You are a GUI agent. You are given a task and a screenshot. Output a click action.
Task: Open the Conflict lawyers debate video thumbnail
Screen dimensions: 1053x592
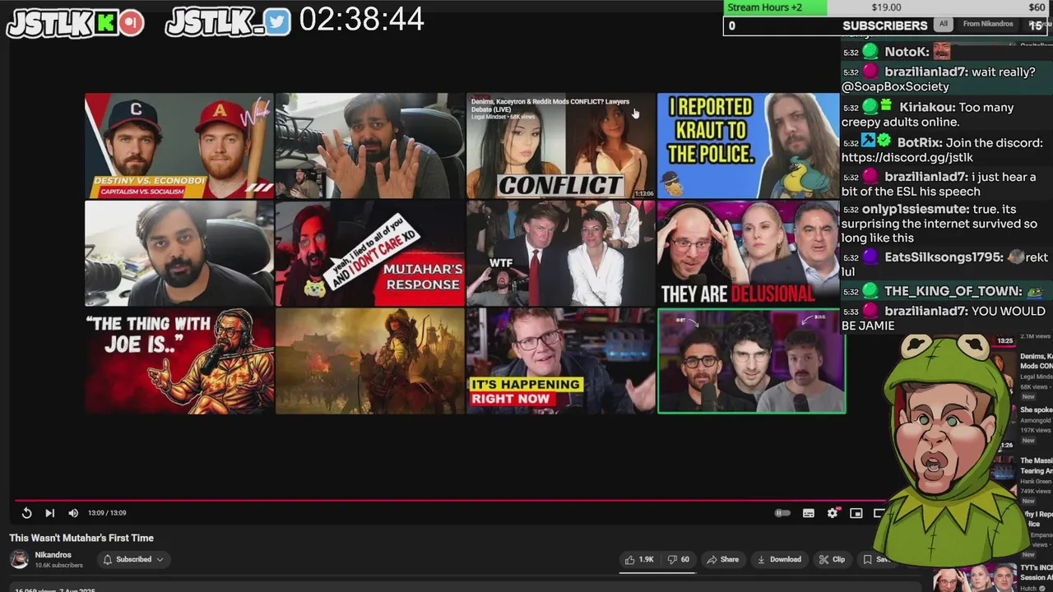point(560,146)
